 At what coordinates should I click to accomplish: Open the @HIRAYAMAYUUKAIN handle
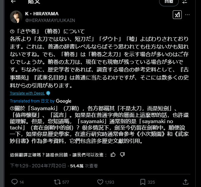coord(50,20)
